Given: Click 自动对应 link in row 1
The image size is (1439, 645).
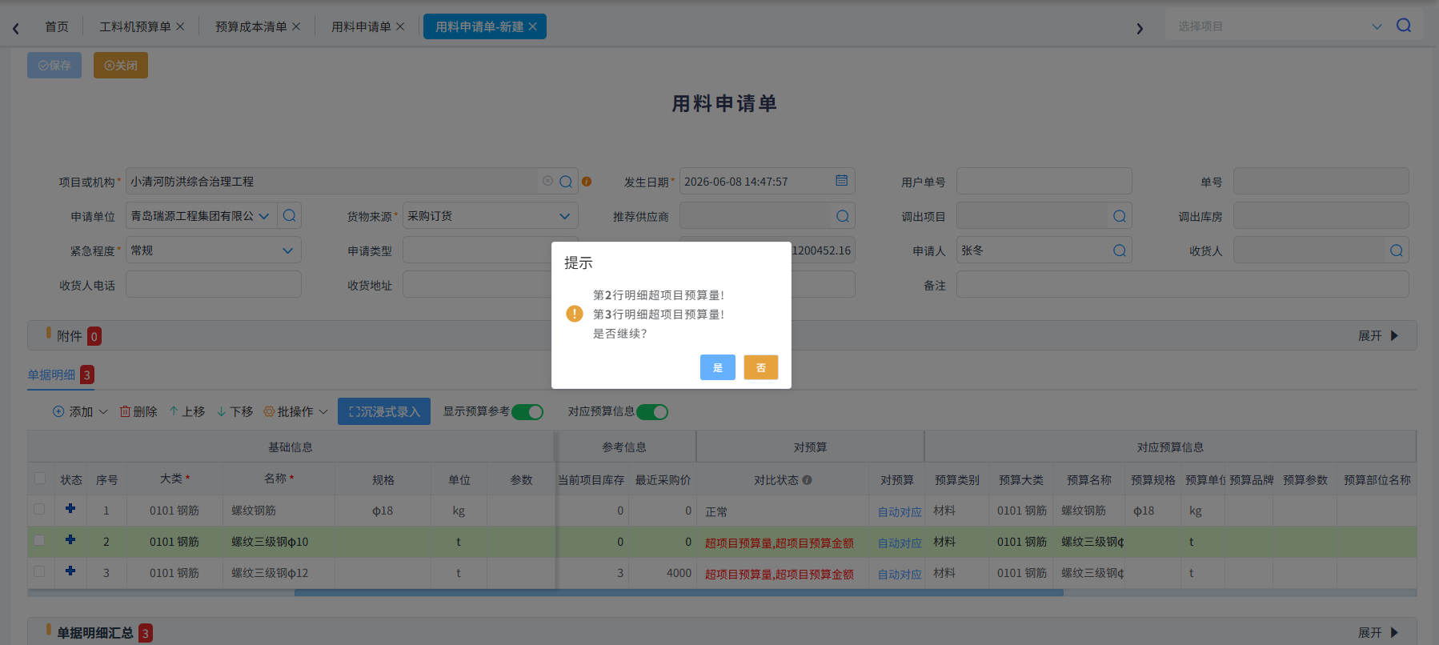Looking at the screenshot, I should point(900,511).
